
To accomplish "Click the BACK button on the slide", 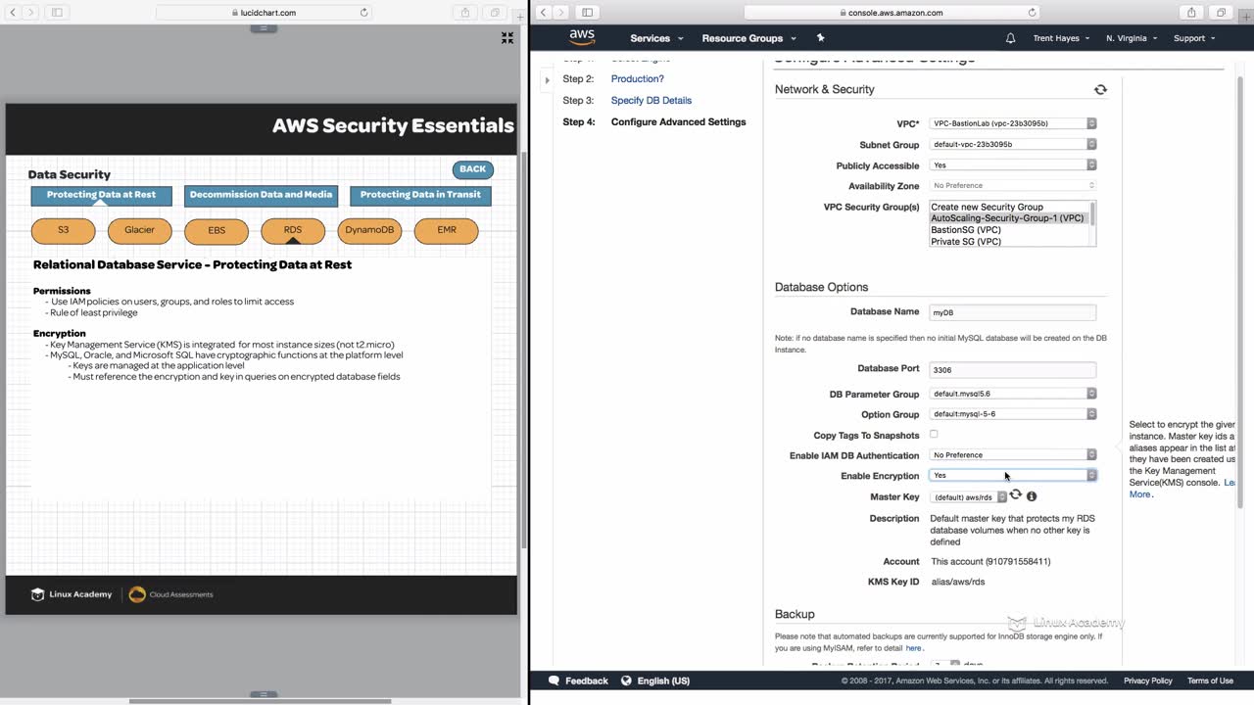I will click(x=472, y=169).
